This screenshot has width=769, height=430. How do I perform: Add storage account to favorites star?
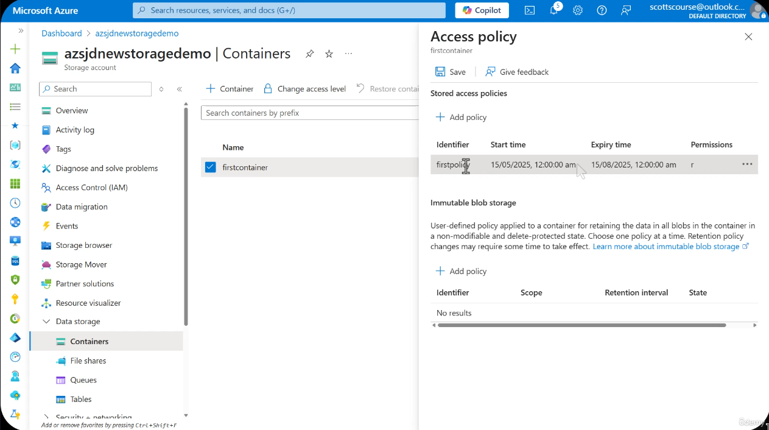point(329,54)
